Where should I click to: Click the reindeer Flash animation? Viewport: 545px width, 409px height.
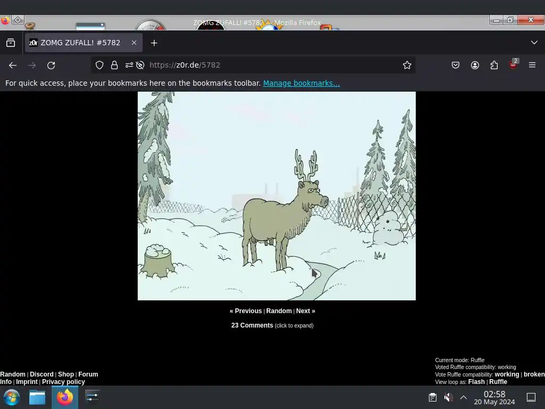click(277, 196)
